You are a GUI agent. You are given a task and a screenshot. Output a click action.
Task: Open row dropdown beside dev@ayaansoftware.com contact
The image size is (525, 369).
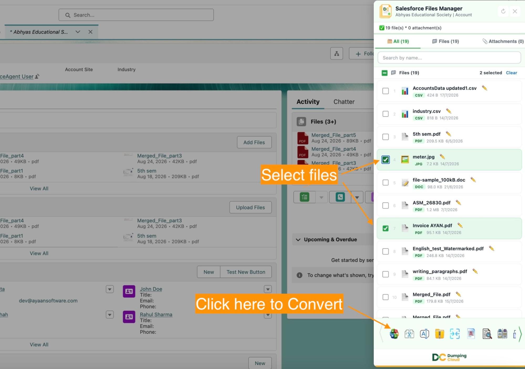(110, 289)
